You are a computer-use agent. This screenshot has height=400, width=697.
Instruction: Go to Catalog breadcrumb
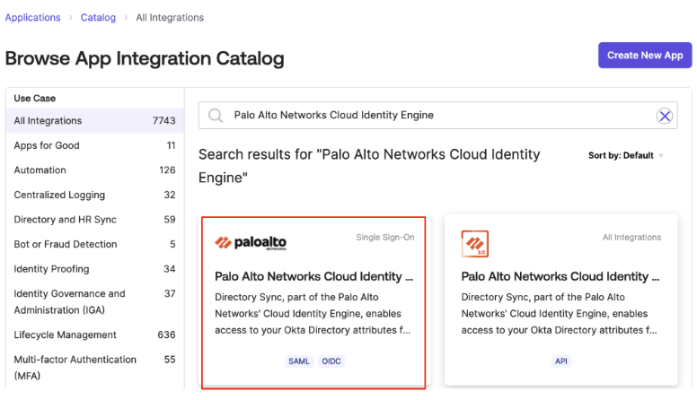pos(98,17)
